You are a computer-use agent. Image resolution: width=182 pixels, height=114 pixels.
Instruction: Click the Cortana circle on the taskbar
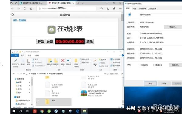(21, 111)
